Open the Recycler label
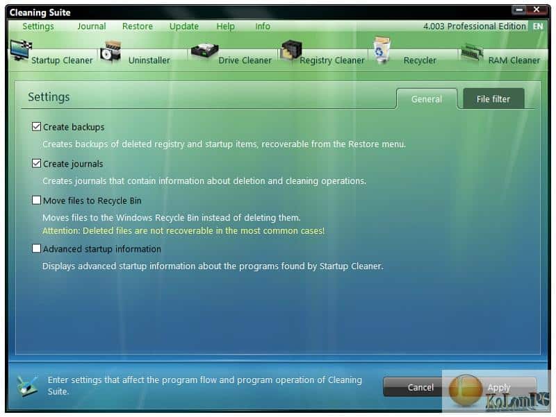The height and width of the screenshot is (417, 556). tap(420, 60)
